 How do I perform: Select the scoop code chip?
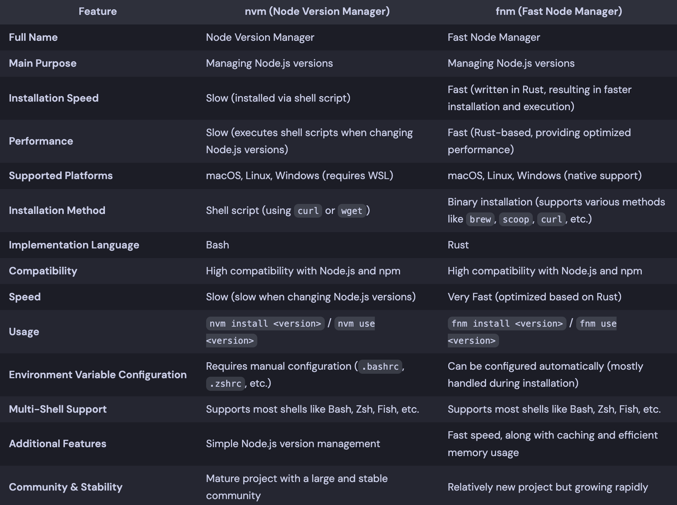[516, 219]
